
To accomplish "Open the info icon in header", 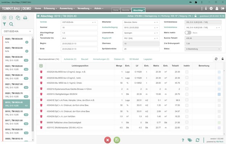I will 206,8.
